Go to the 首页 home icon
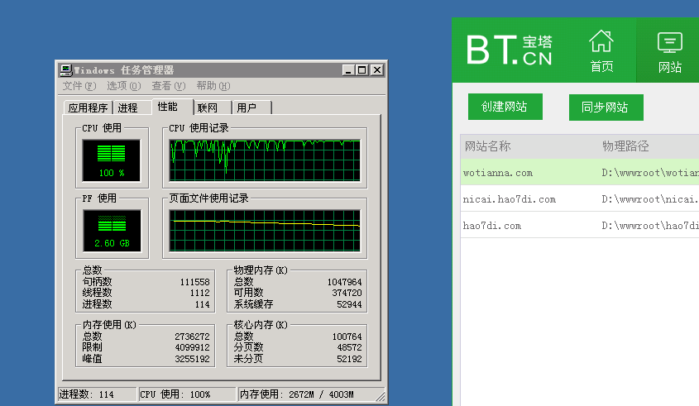The image size is (699, 406). click(601, 50)
